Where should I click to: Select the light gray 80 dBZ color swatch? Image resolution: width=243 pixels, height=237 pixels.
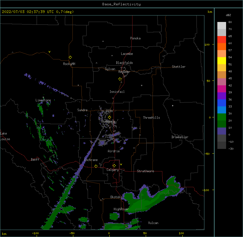pos(222,26)
